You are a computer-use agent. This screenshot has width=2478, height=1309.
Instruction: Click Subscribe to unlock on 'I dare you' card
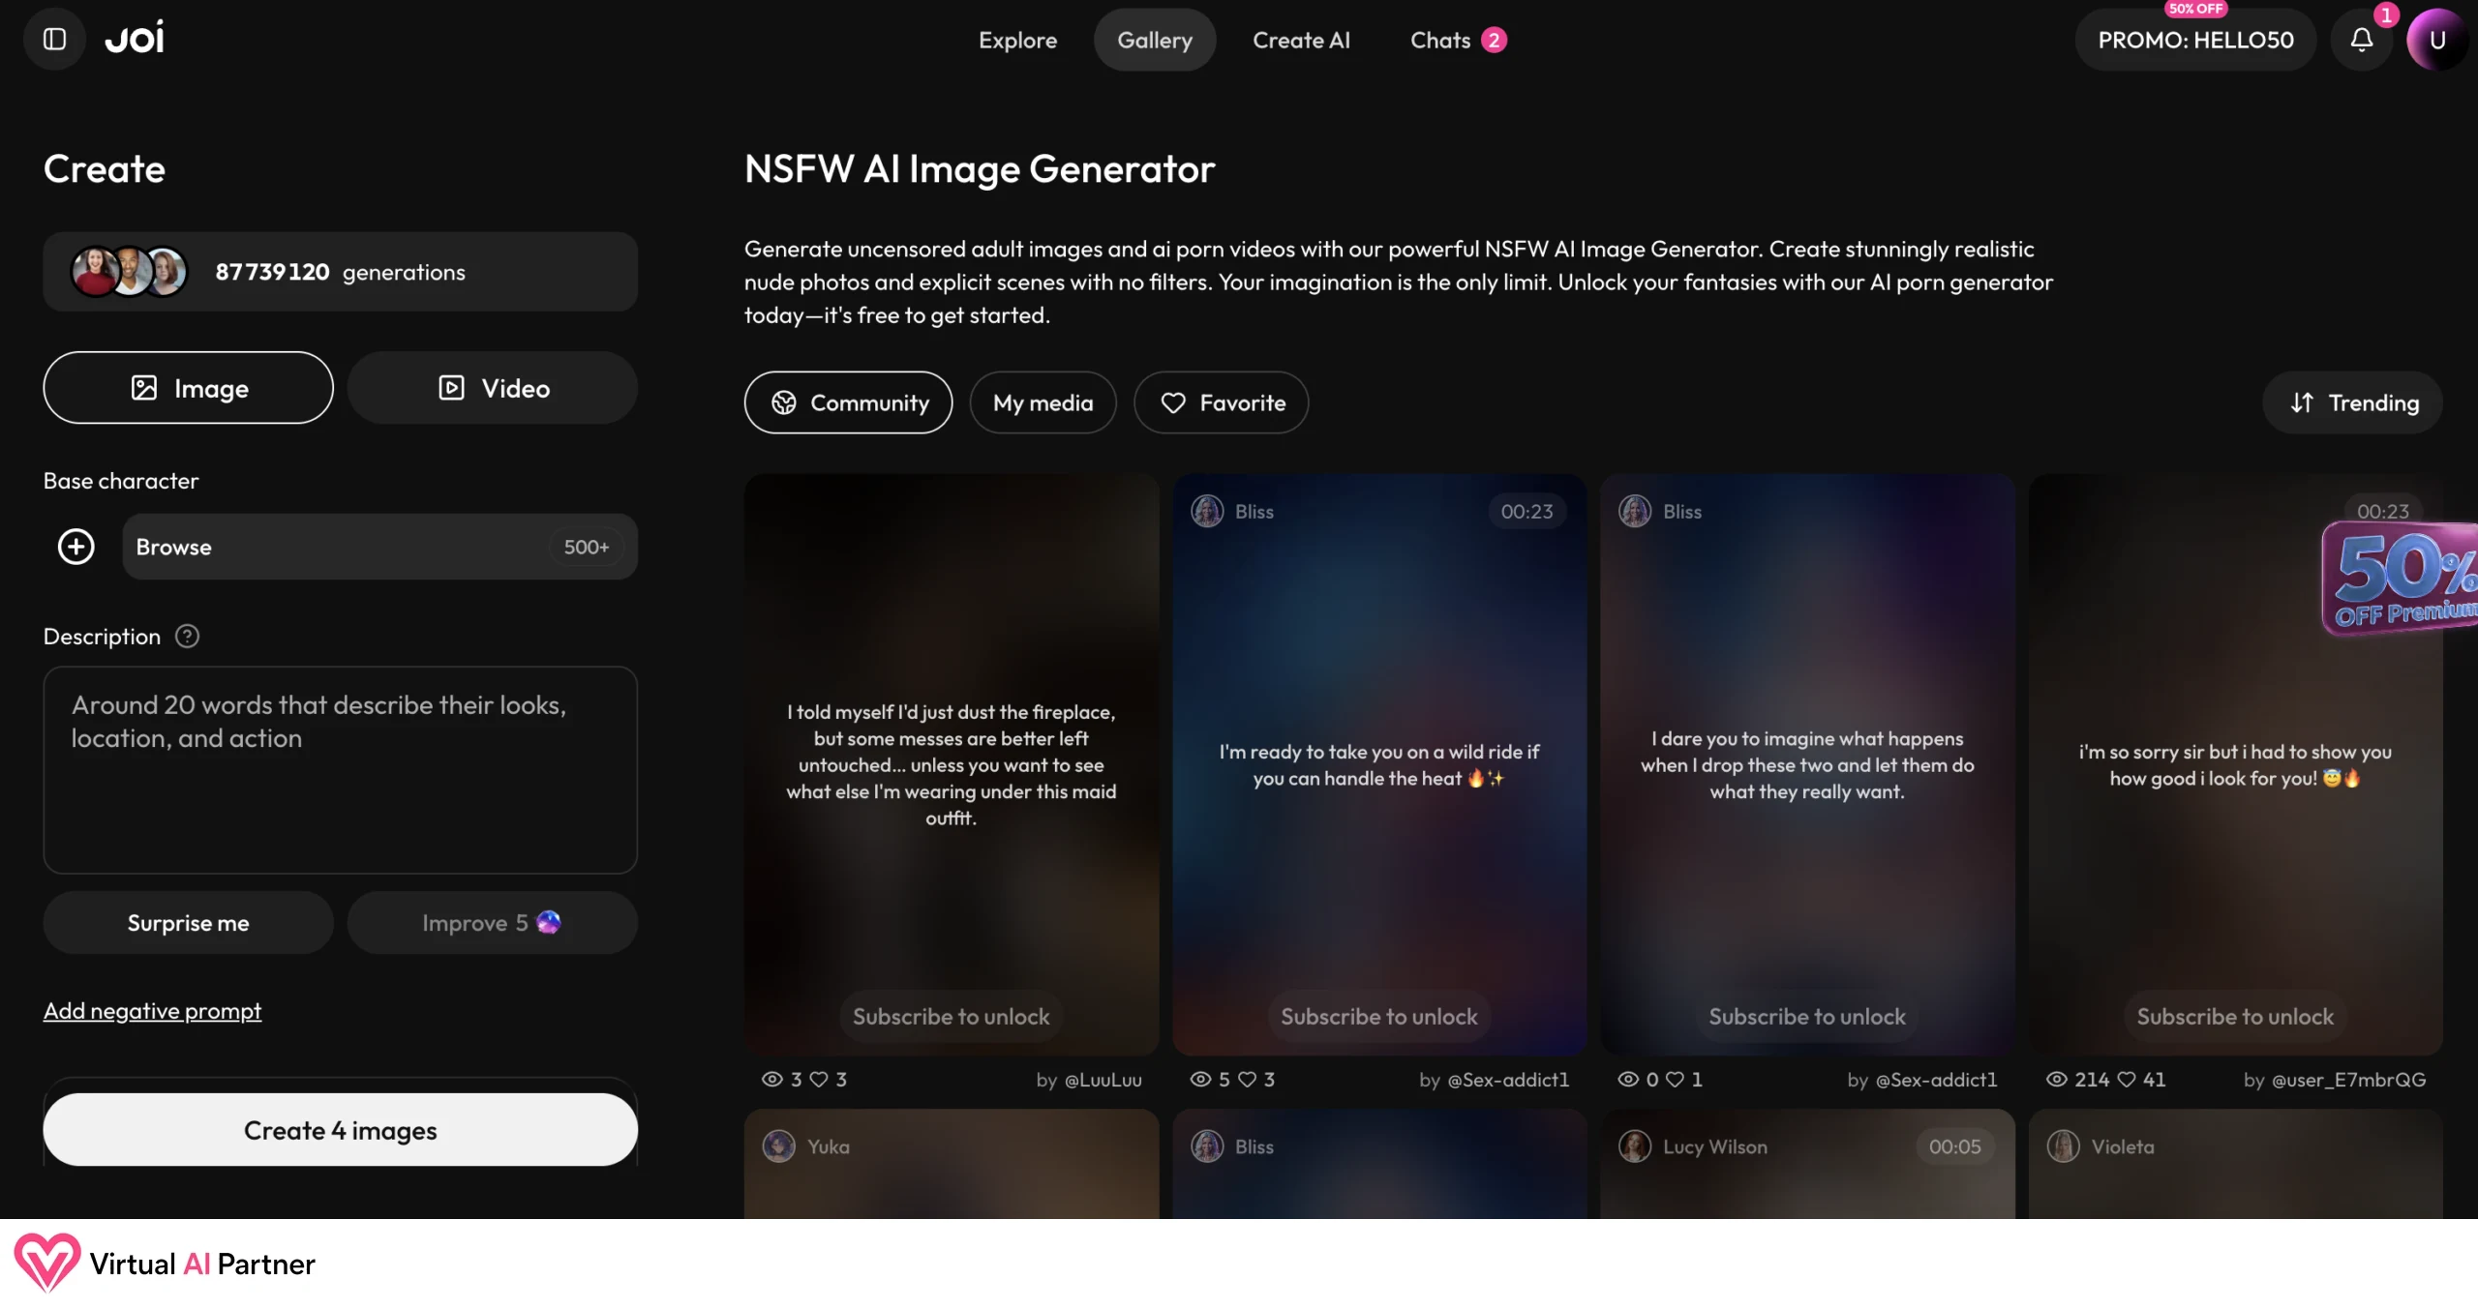[1806, 1016]
